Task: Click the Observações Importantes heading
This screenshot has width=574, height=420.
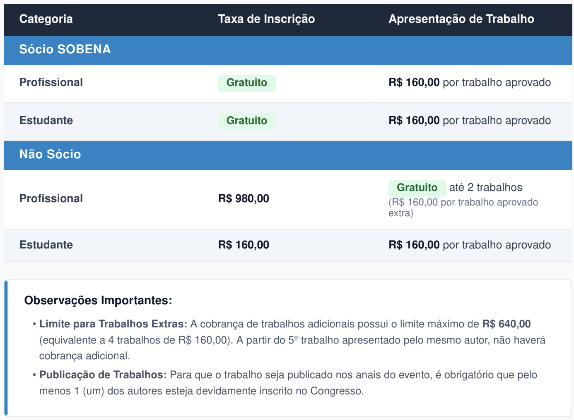Action: point(98,301)
